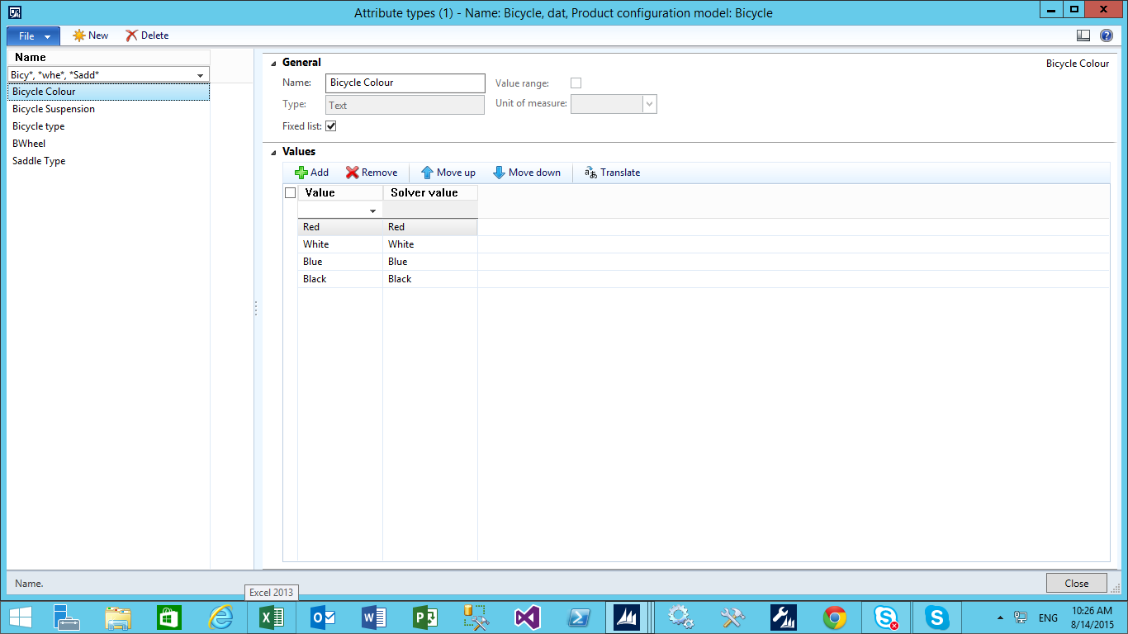Toggle the Value range checkbox
Screen dimensions: 1128x634
[576, 83]
